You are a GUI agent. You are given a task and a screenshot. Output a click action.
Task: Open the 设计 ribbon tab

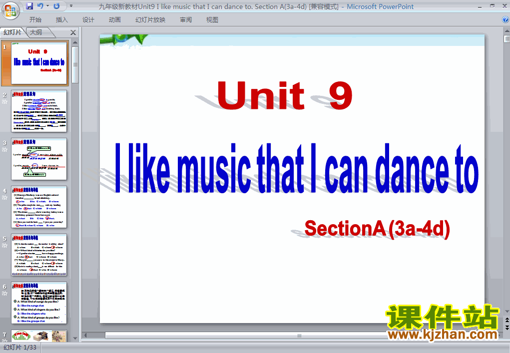click(x=88, y=20)
